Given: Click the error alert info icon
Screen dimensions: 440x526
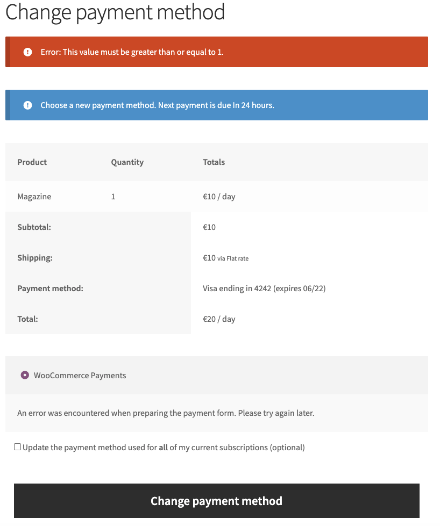Looking at the screenshot, I should pos(27,52).
